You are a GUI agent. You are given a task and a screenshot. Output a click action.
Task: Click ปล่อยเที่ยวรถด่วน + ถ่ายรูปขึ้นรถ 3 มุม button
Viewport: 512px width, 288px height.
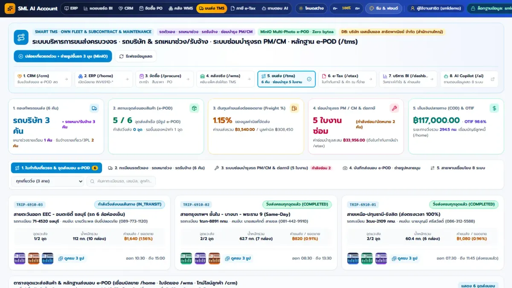(x=63, y=56)
